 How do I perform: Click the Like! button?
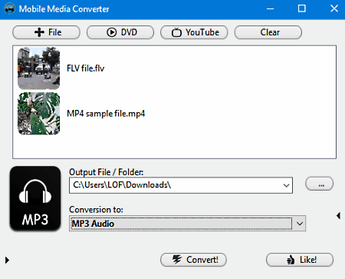pos(300,260)
